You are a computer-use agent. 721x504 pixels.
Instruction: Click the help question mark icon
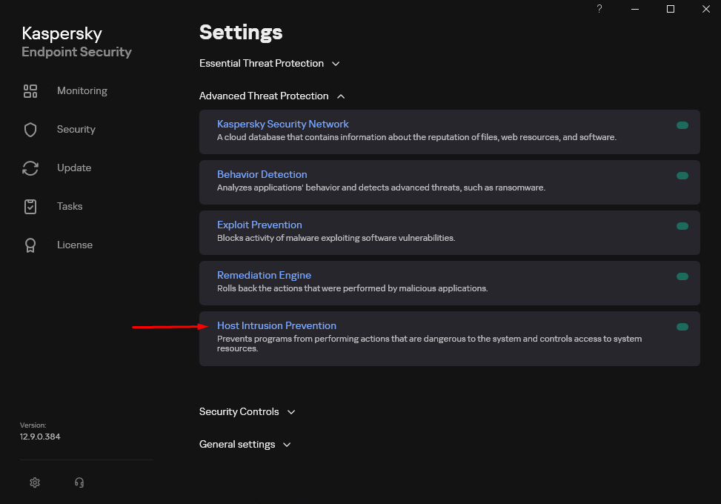[x=599, y=9]
